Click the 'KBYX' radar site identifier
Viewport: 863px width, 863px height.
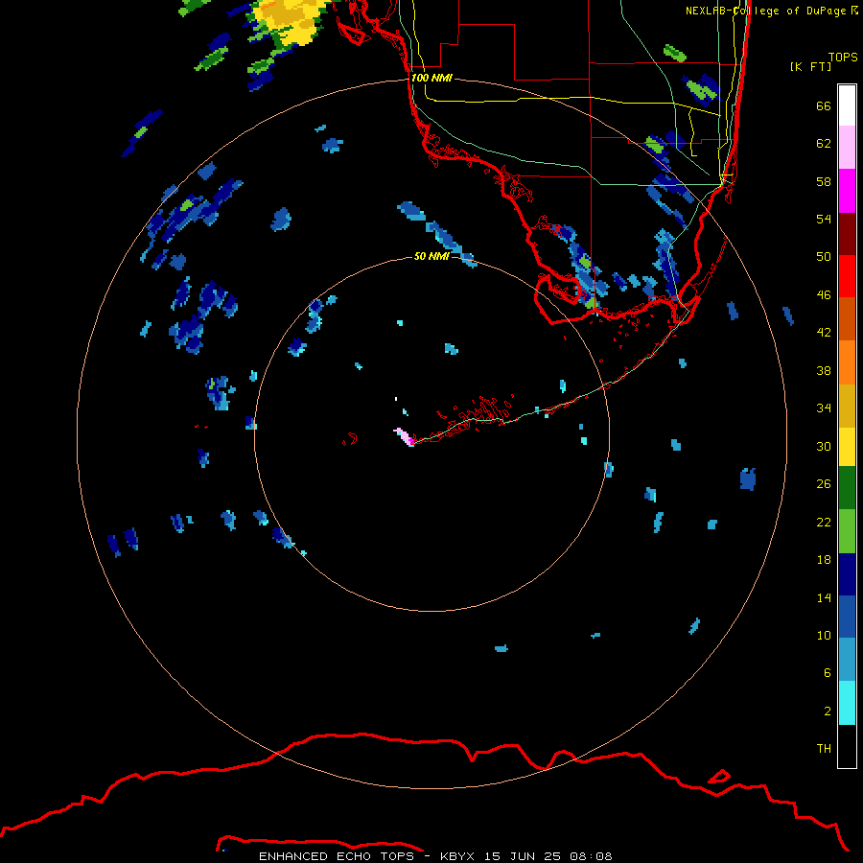click(x=456, y=856)
